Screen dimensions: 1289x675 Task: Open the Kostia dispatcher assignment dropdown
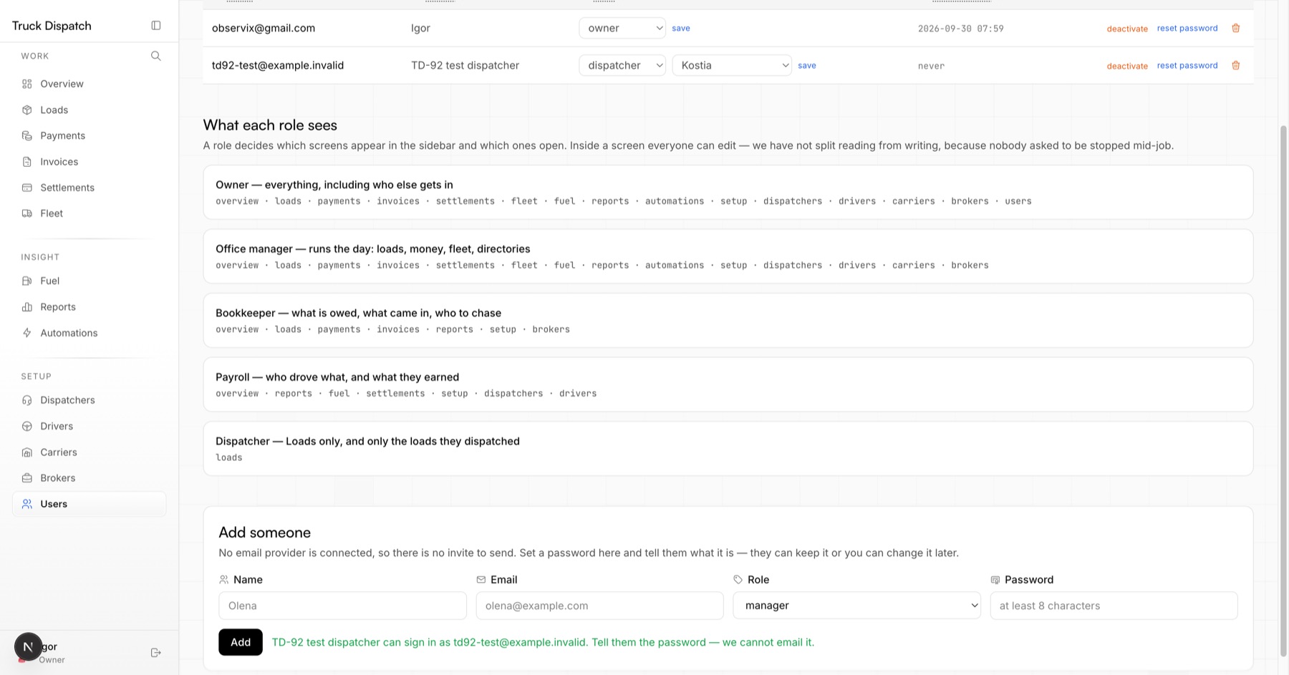pos(732,65)
